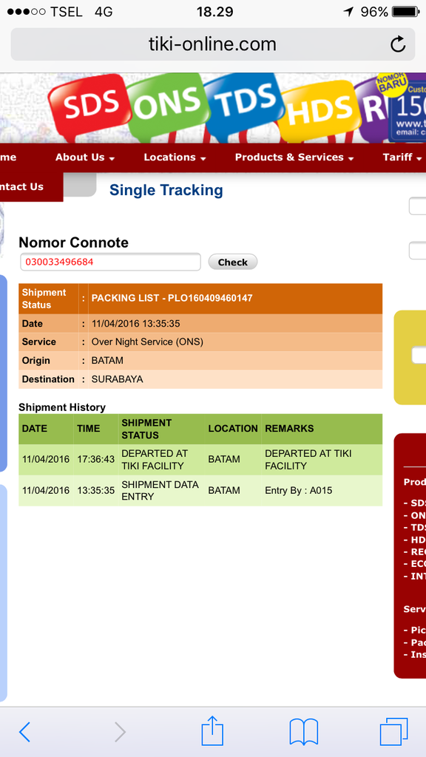Tap the red SDS service badge
426x757 pixels.
pyautogui.click(x=89, y=105)
